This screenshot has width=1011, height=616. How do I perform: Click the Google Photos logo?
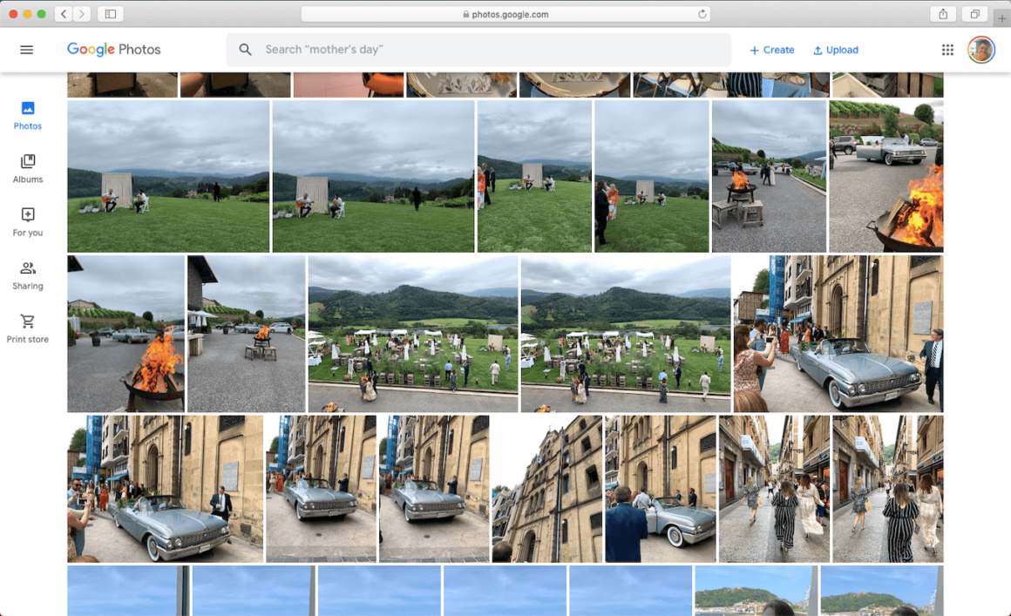pos(114,50)
